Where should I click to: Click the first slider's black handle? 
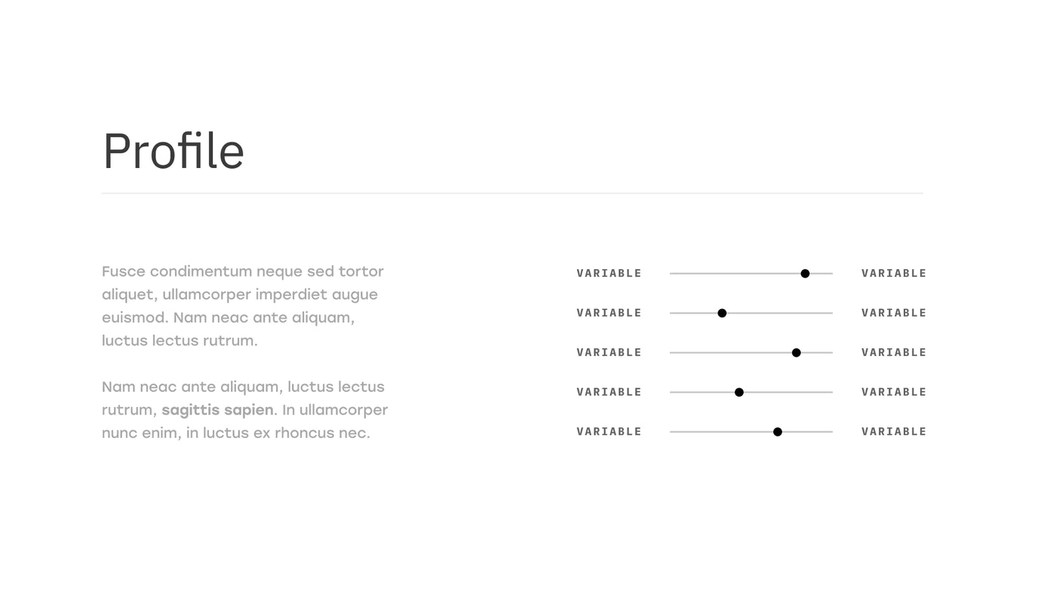805,274
